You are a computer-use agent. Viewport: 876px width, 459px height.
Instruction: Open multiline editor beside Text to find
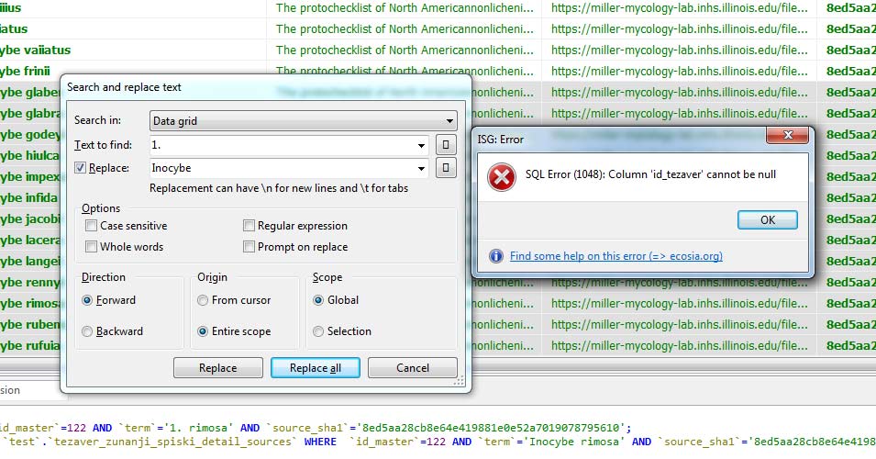coord(445,145)
